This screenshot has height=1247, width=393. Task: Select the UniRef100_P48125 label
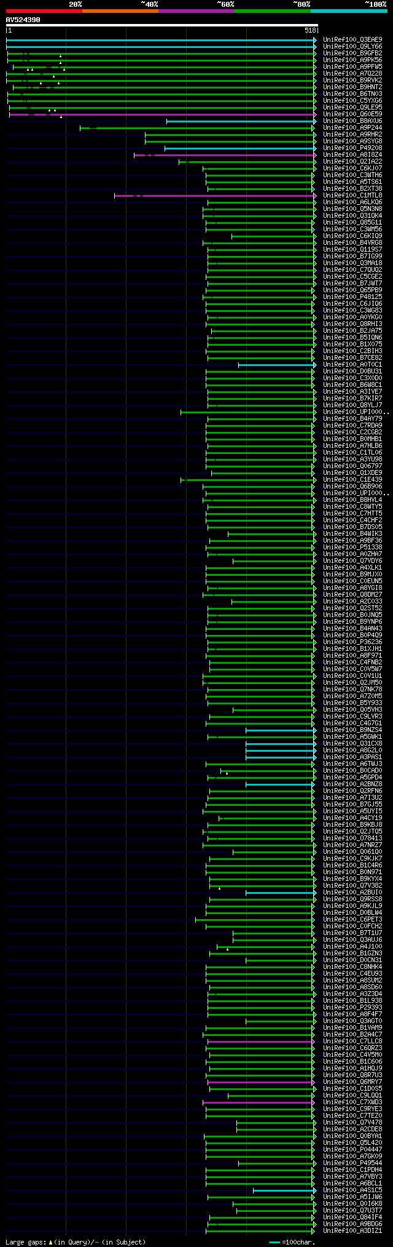(x=352, y=297)
